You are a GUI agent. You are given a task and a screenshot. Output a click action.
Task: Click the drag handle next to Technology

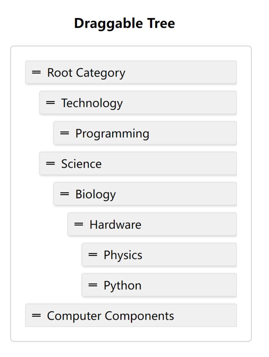(x=50, y=103)
